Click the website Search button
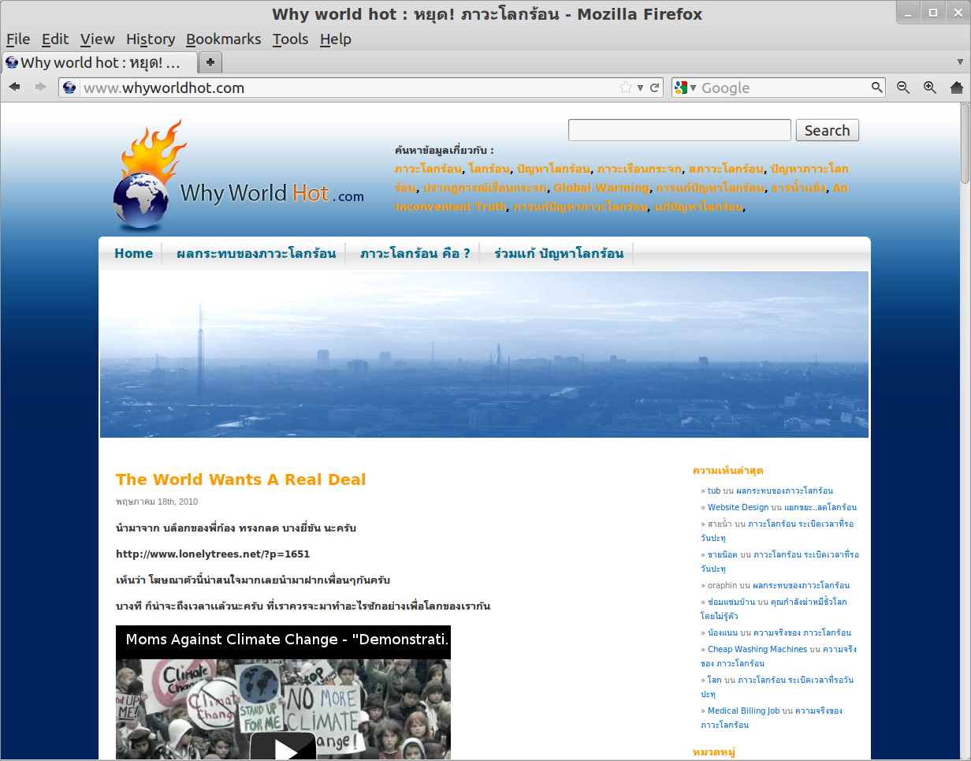Image resolution: width=971 pixels, height=761 pixels. pyautogui.click(x=827, y=130)
